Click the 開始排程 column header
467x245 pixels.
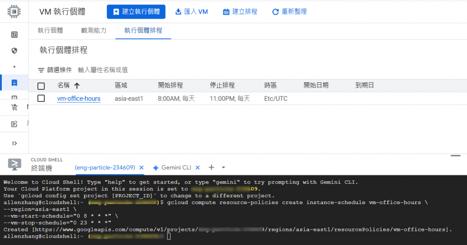coord(171,85)
